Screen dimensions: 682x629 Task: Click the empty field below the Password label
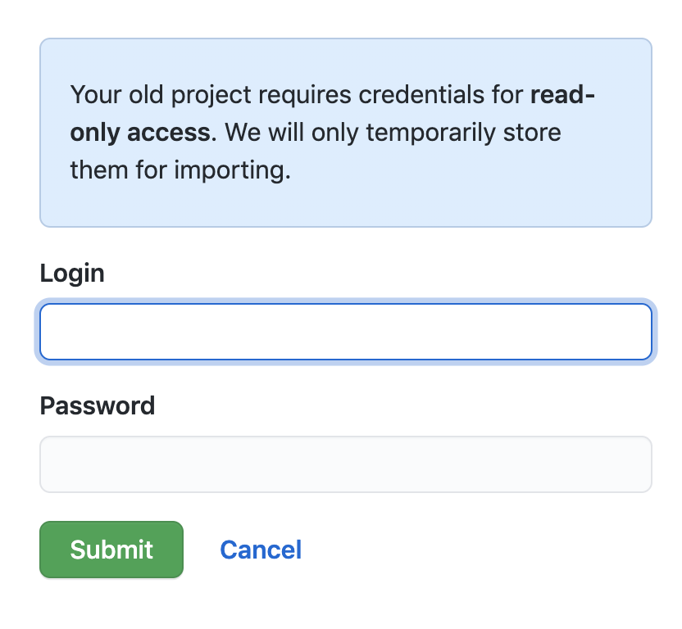346,464
